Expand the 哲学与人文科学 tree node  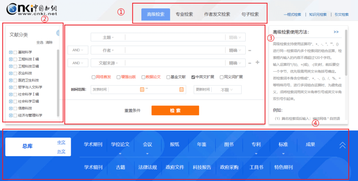11,87
